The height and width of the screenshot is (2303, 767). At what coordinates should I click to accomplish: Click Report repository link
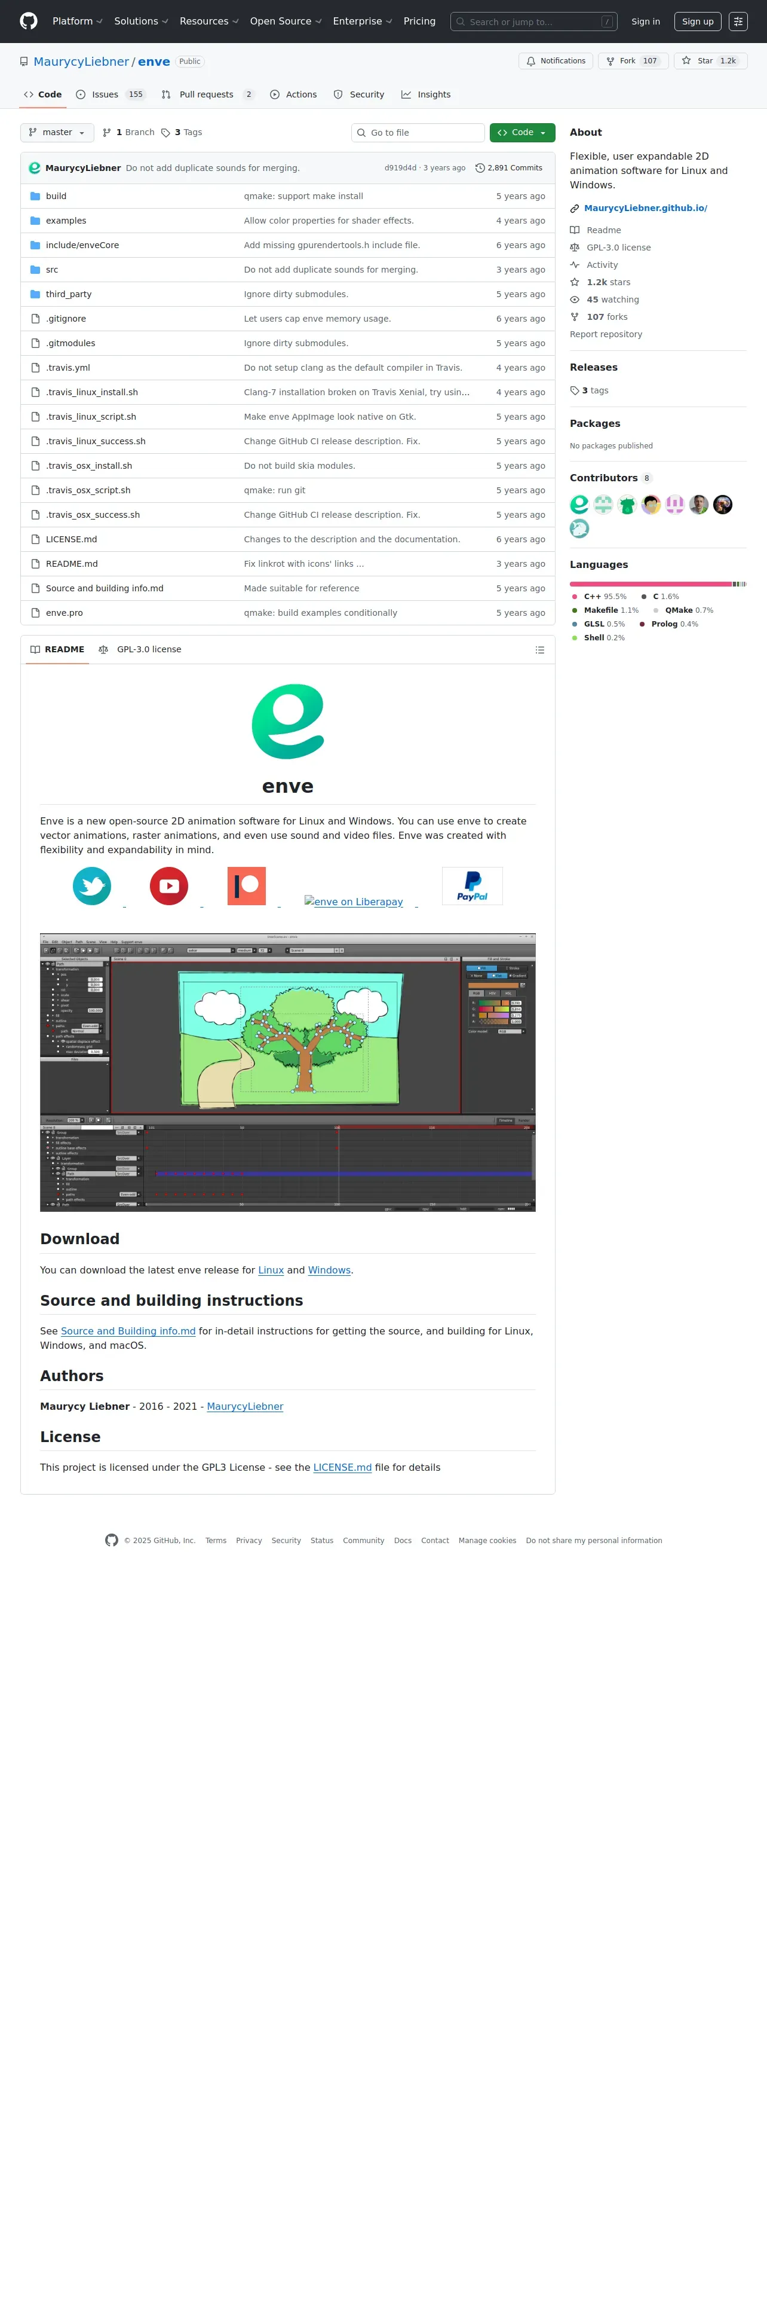point(606,334)
